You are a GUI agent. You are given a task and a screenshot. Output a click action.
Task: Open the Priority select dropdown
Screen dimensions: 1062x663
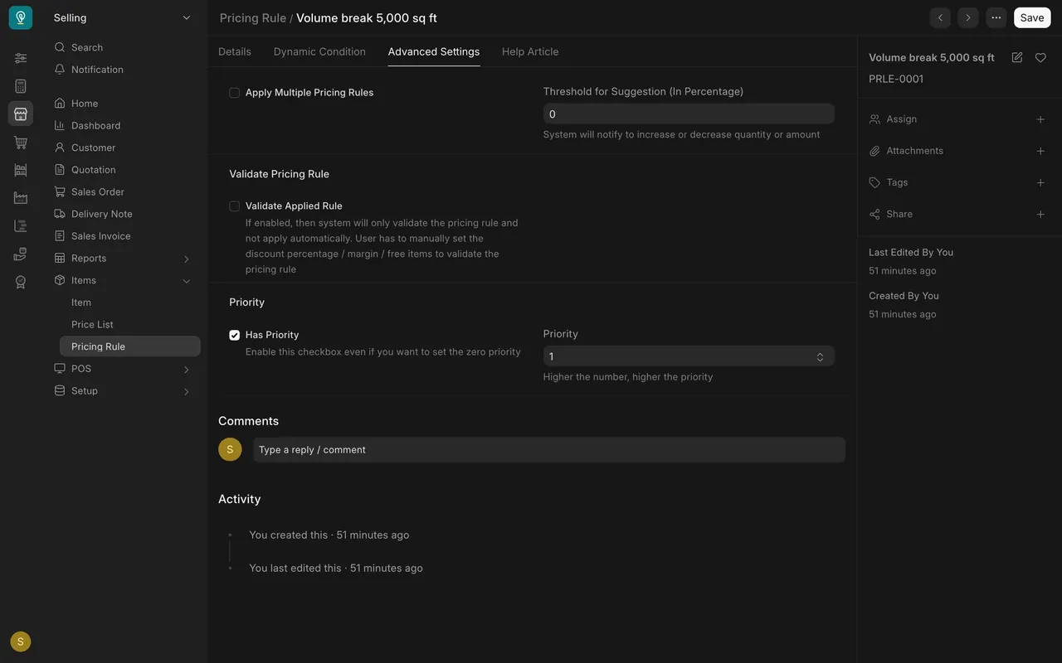689,356
